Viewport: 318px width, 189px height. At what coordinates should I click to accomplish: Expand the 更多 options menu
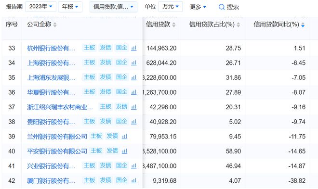[198, 7]
